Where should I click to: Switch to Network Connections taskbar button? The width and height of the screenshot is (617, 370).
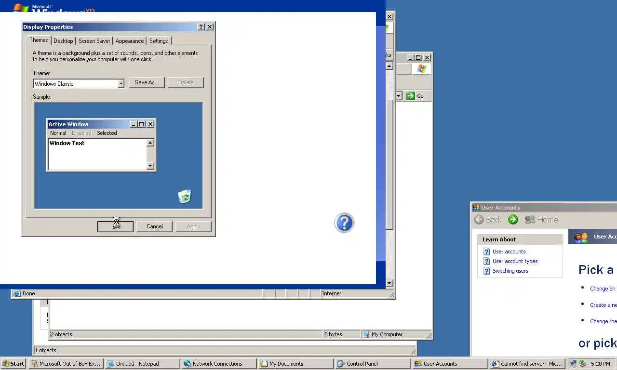coord(219,364)
